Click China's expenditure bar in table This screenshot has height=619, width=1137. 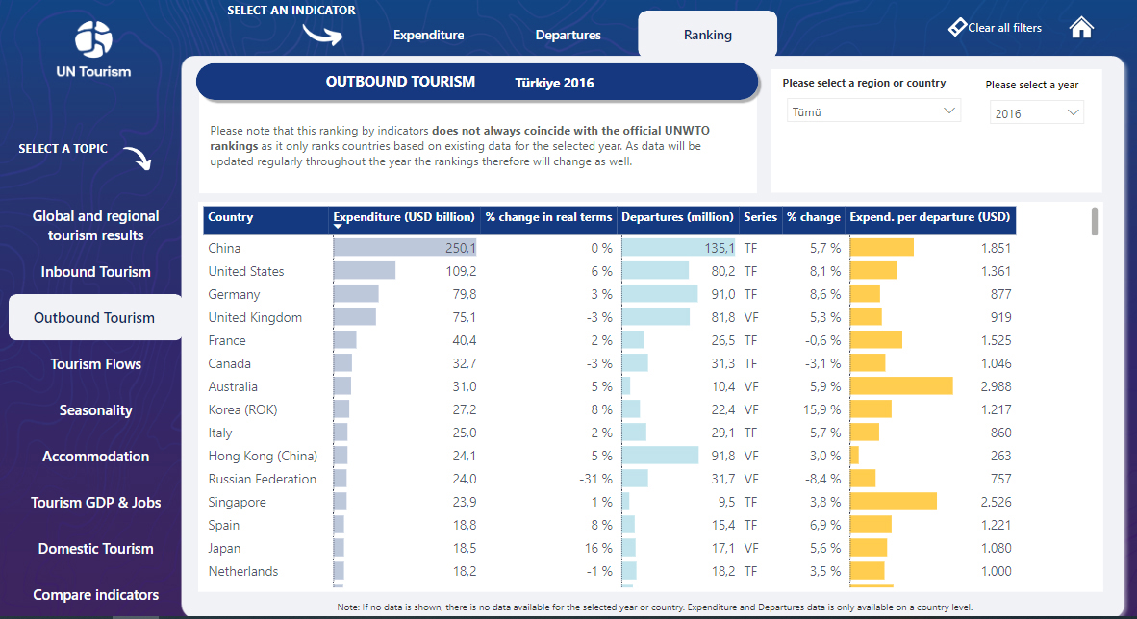tap(404, 248)
